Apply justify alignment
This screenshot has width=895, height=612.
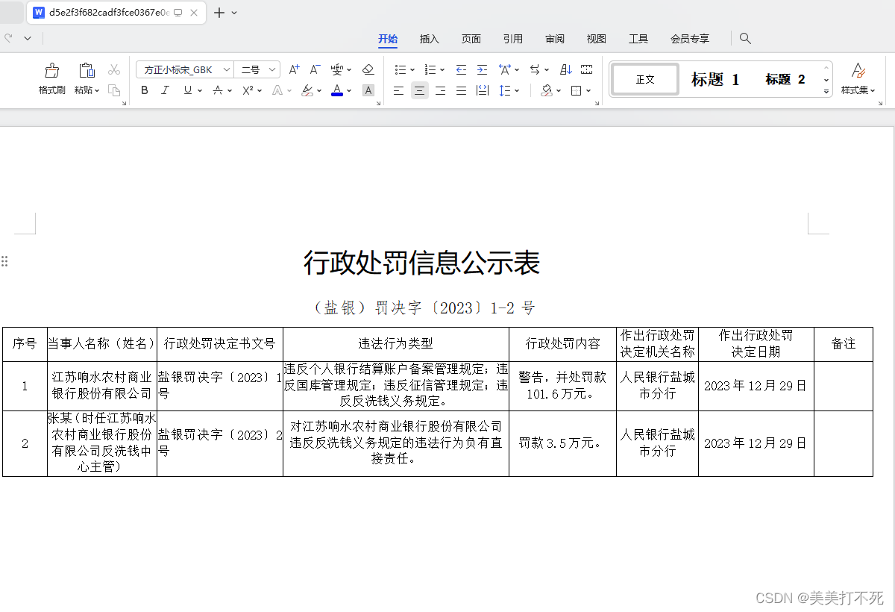click(x=462, y=90)
